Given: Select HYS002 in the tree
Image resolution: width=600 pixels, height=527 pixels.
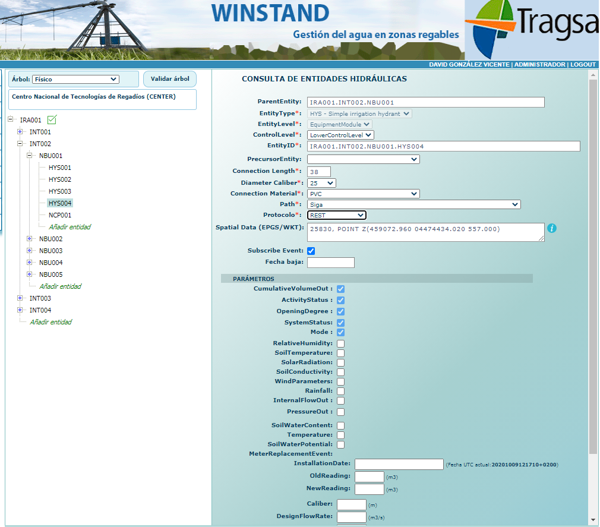Looking at the screenshot, I should point(59,179).
